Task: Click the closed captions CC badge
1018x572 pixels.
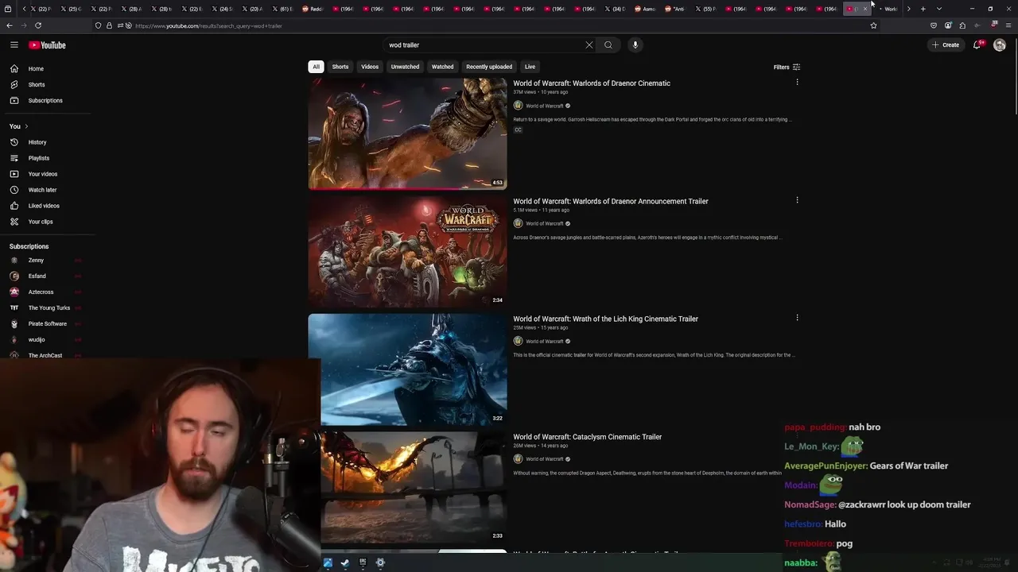Action: point(518,129)
